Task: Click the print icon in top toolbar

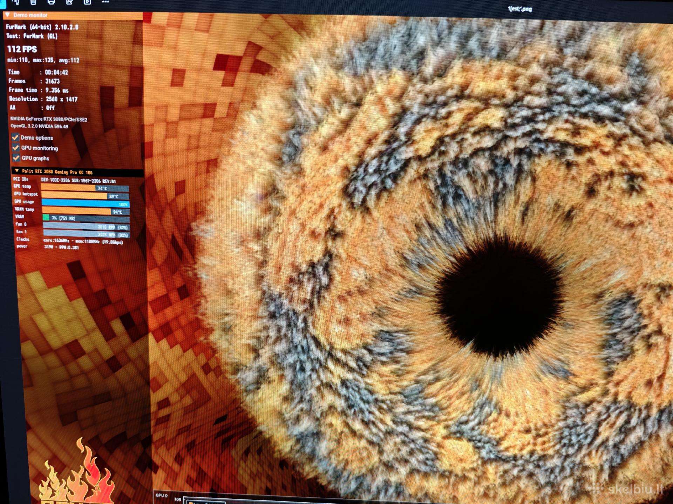Action: click(51, 2)
